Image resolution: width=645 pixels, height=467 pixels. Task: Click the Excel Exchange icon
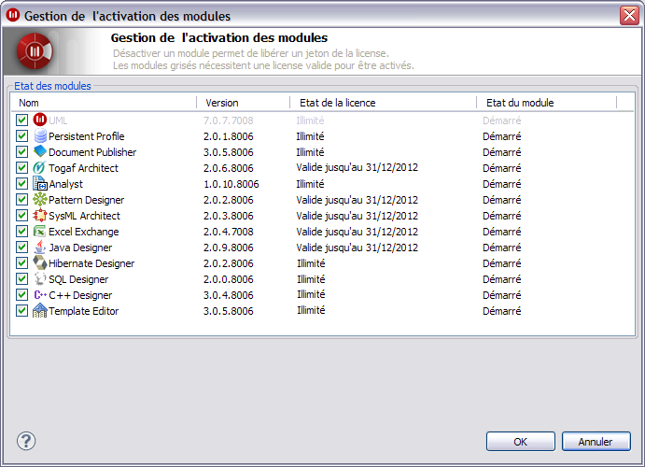[x=40, y=232]
